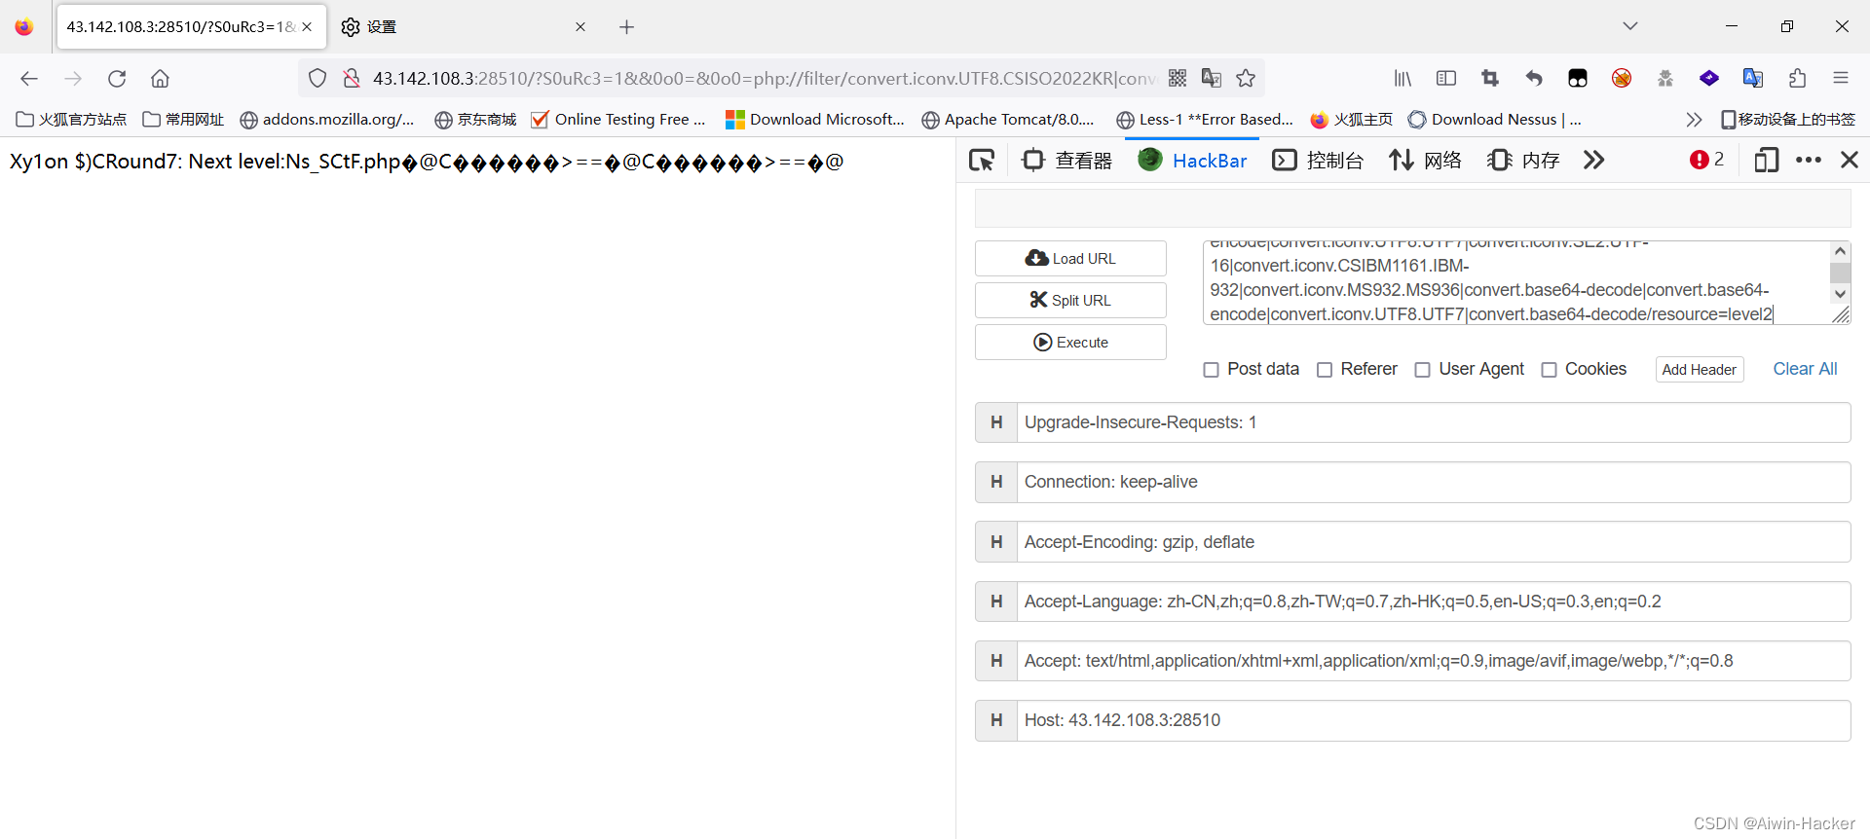The height and width of the screenshot is (839, 1870).
Task: Take a screenshot with the crop icon
Action: [1490, 79]
